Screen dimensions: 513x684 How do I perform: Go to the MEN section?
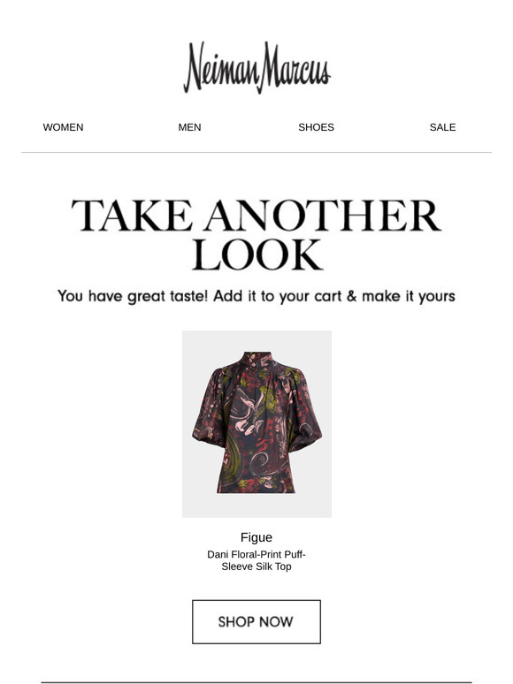[x=189, y=127]
